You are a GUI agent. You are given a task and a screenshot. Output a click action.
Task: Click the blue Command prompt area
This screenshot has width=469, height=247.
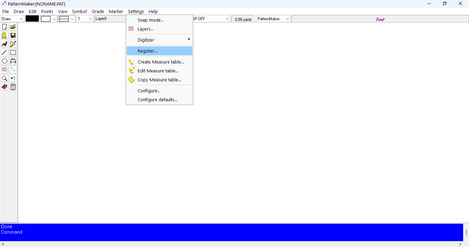click(x=231, y=232)
